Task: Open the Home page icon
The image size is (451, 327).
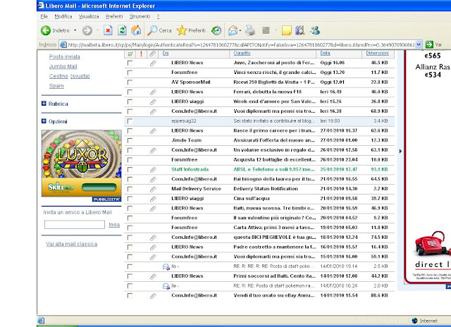Action: coord(136,30)
